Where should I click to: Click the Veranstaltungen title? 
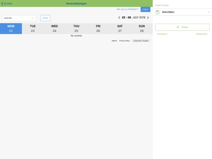click(76, 3)
